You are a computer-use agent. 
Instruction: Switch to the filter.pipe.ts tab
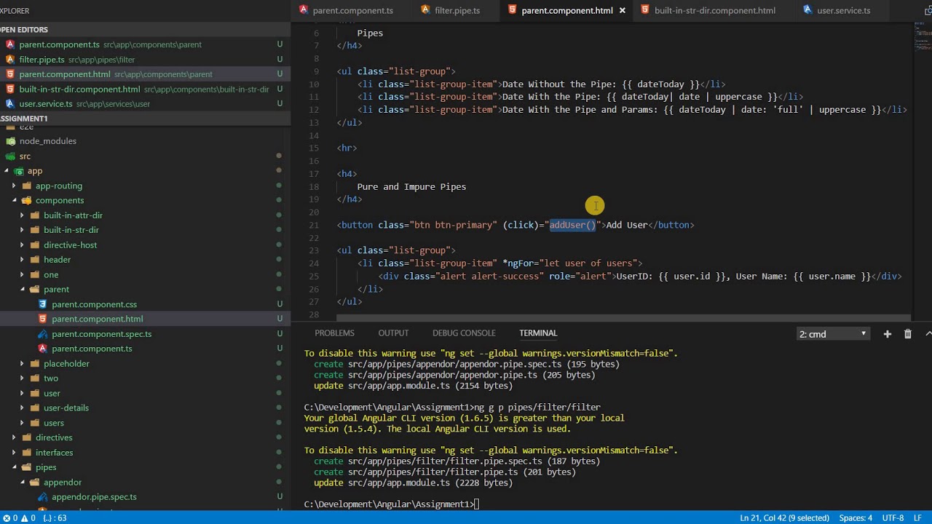[457, 10]
